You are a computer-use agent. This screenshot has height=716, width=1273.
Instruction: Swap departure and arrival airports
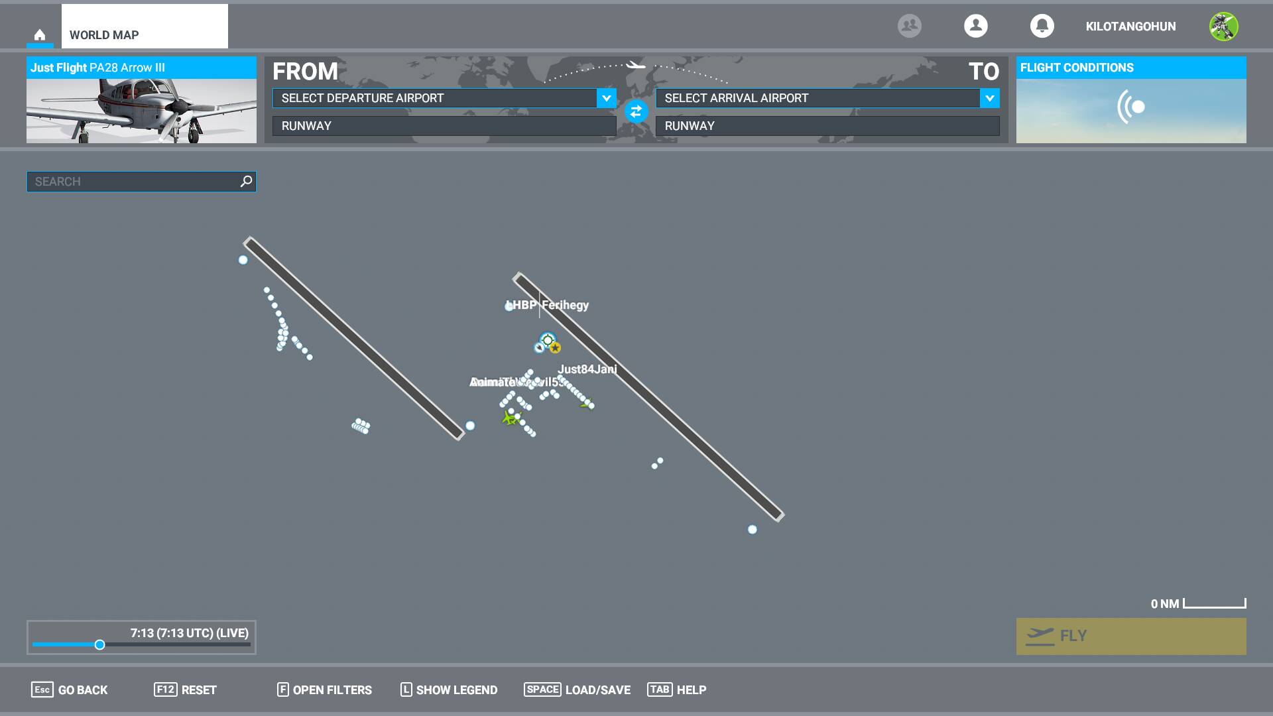click(x=636, y=111)
